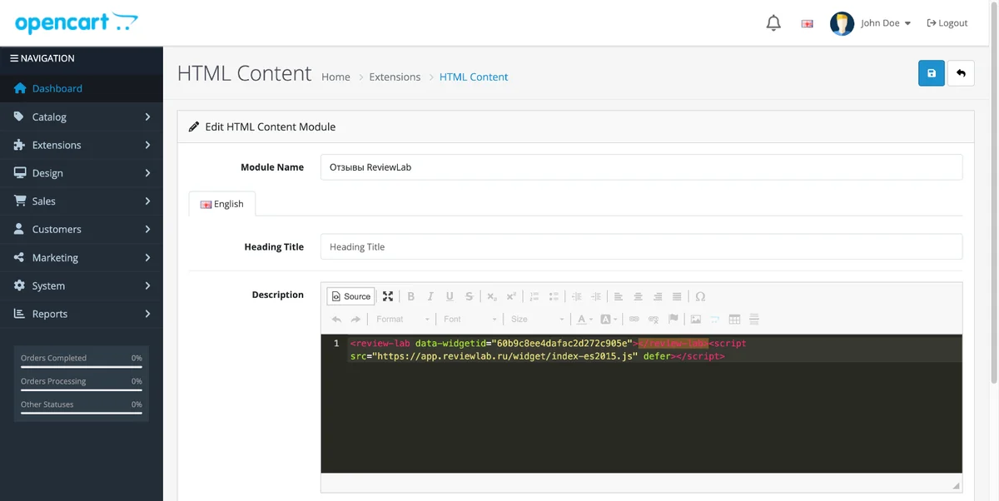Click the Back arrow button
999x501 pixels.
coord(961,73)
